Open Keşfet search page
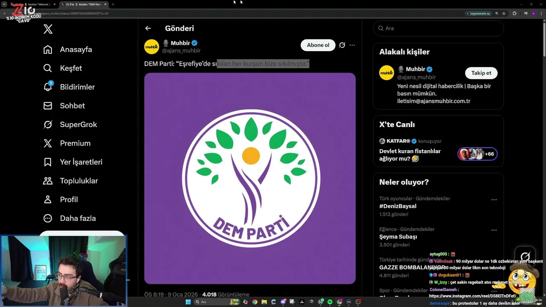This screenshot has width=546, height=307. coord(62,68)
